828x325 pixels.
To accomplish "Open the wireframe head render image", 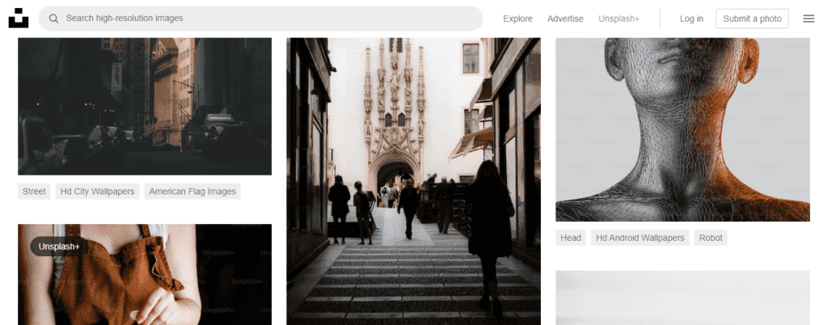I will [682, 129].
